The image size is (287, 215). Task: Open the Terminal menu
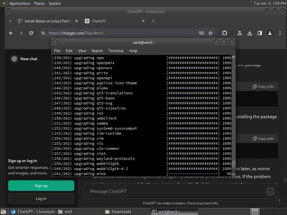tap(116, 51)
